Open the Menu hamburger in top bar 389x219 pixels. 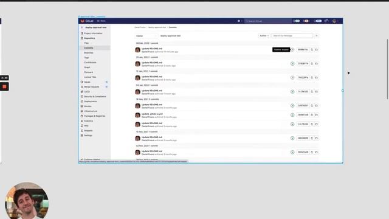102,21
